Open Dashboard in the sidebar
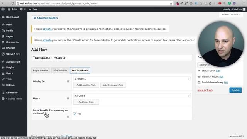247x139 pixels. coord(12,17)
